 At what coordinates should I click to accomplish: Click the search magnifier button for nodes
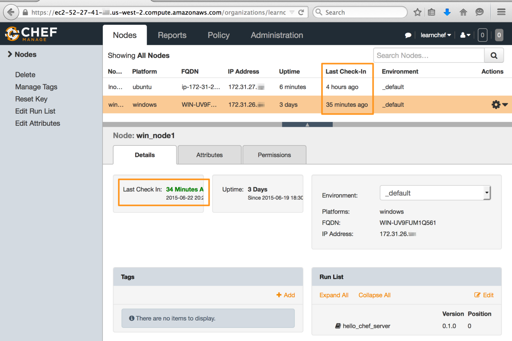point(494,55)
